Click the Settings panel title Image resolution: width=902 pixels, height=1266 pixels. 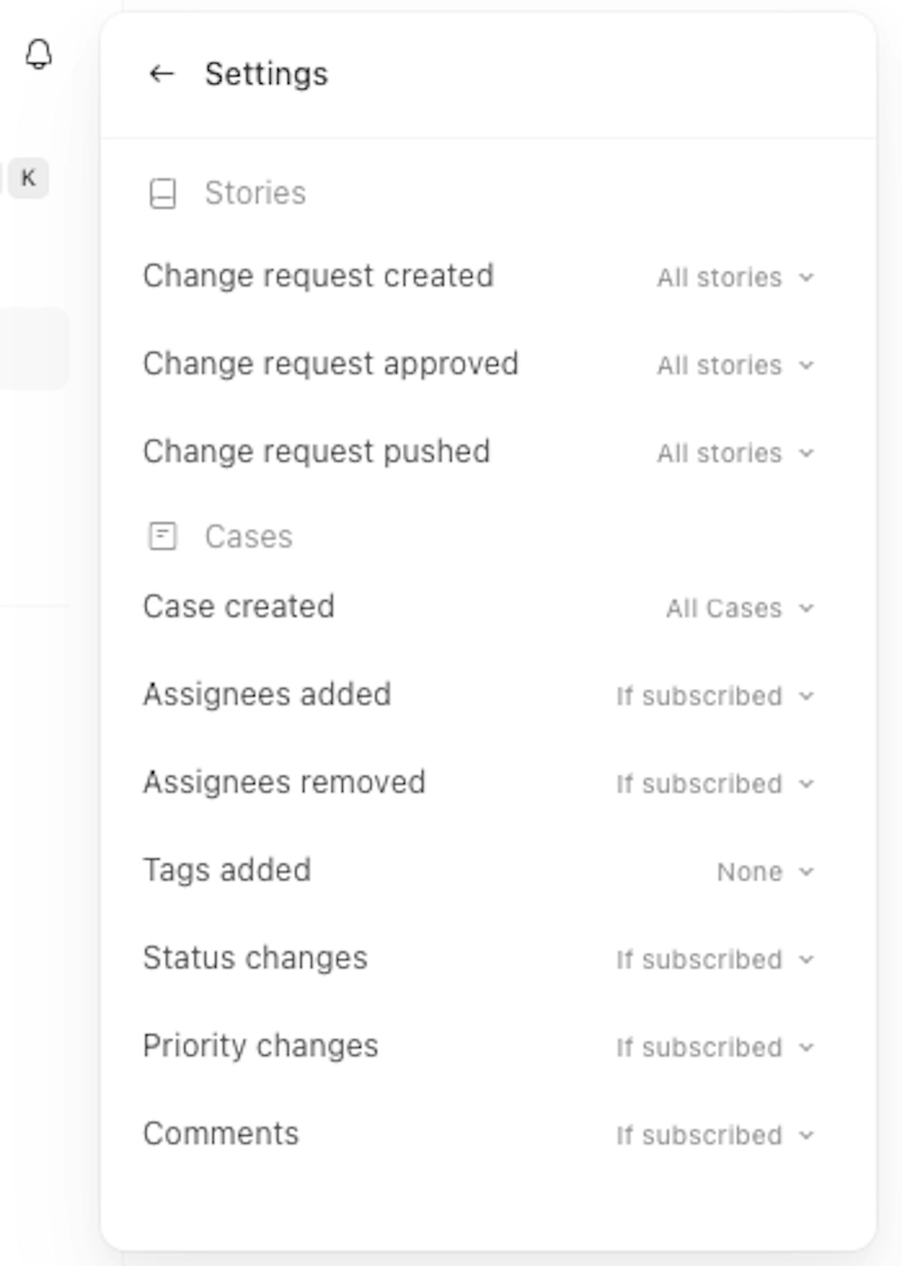(x=266, y=74)
